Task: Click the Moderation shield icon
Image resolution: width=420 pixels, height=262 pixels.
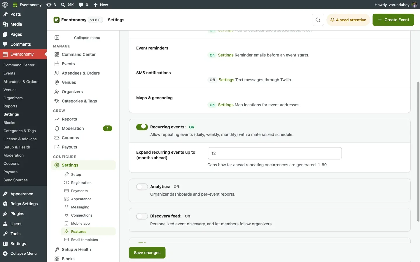Action: click(x=57, y=128)
